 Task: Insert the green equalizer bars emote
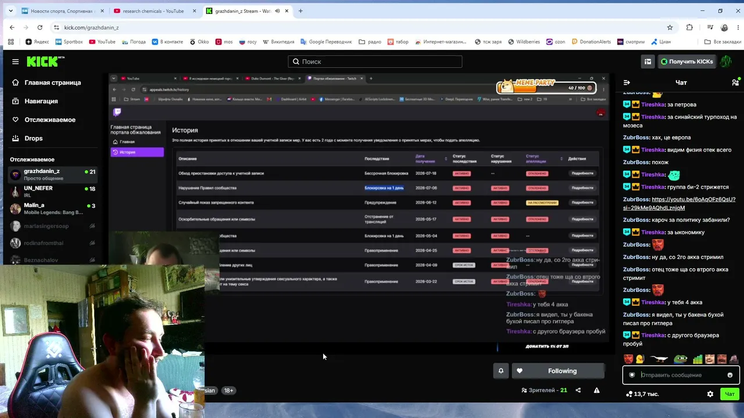pyautogui.click(x=697, y=359)
